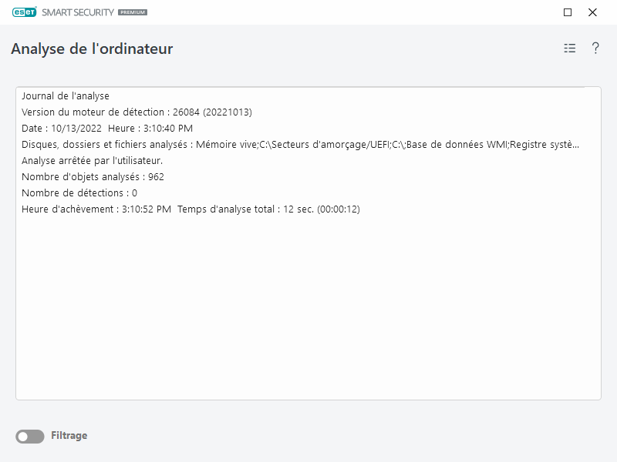Toggle Filtrage off after enabling
Viewport: 617px width, 462px height.
point(29,436)
